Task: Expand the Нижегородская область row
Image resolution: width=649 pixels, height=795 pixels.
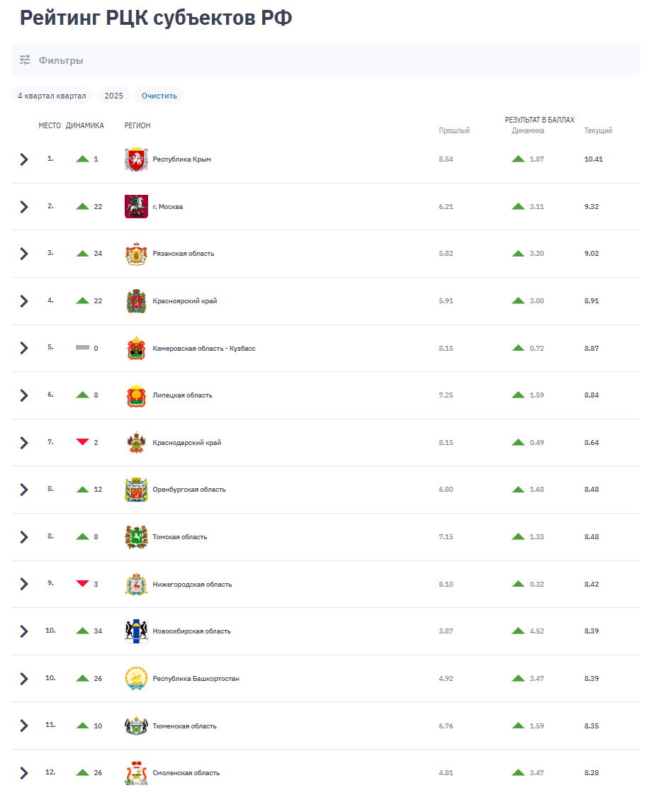Action: pyautogui.click(x=24, y=584)
